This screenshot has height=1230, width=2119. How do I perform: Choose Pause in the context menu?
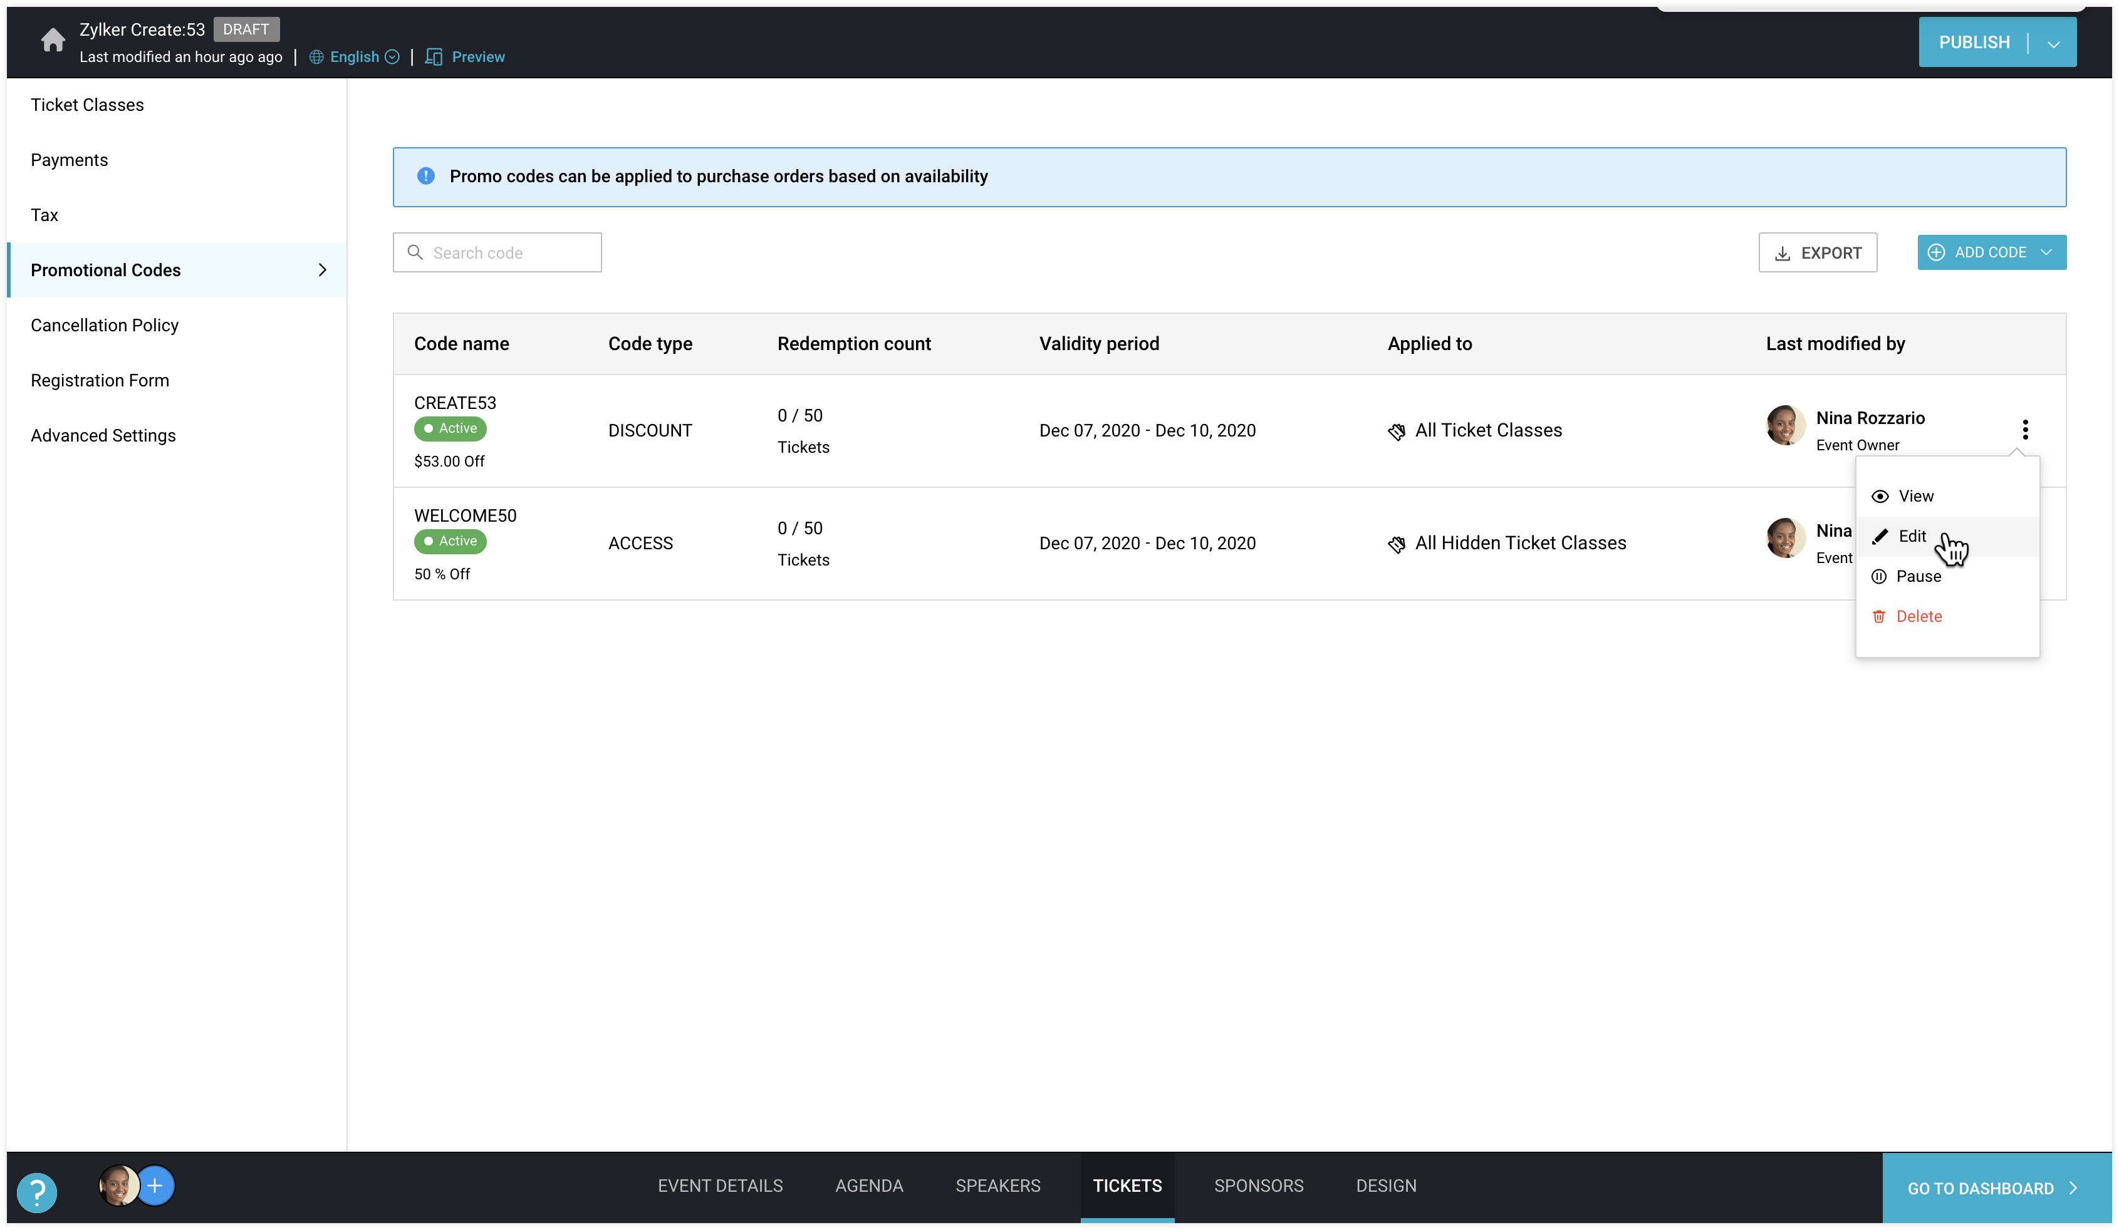[x=1918, y=577]
